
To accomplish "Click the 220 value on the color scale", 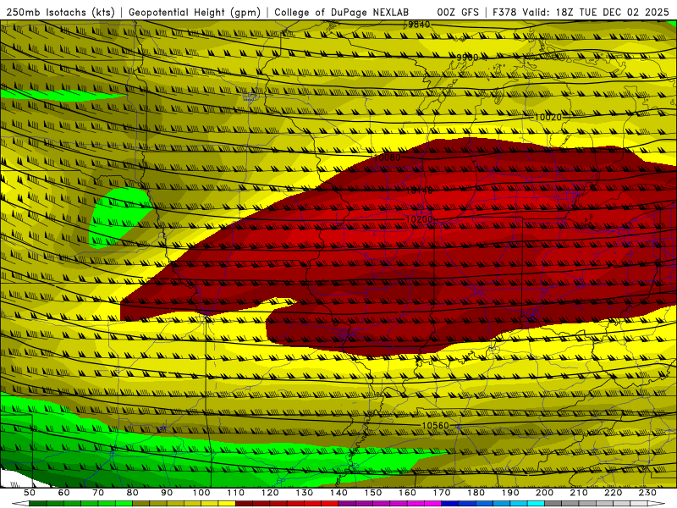I will click(613, 493).
